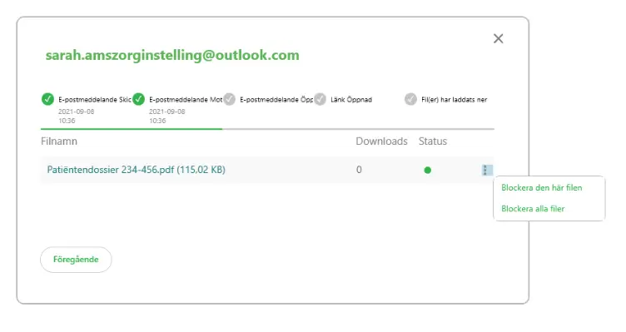Choose Blockera alla filer
Image resolution: width=626 pixels, height=332 pixels.
coord(533,209)
